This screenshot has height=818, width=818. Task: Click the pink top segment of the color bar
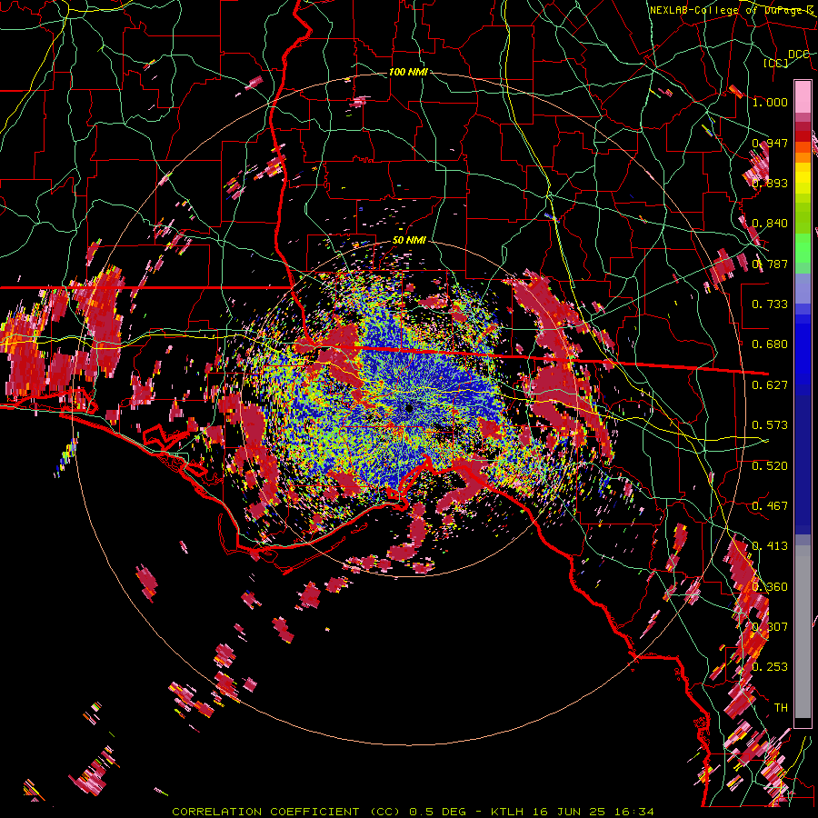point(803,97)
